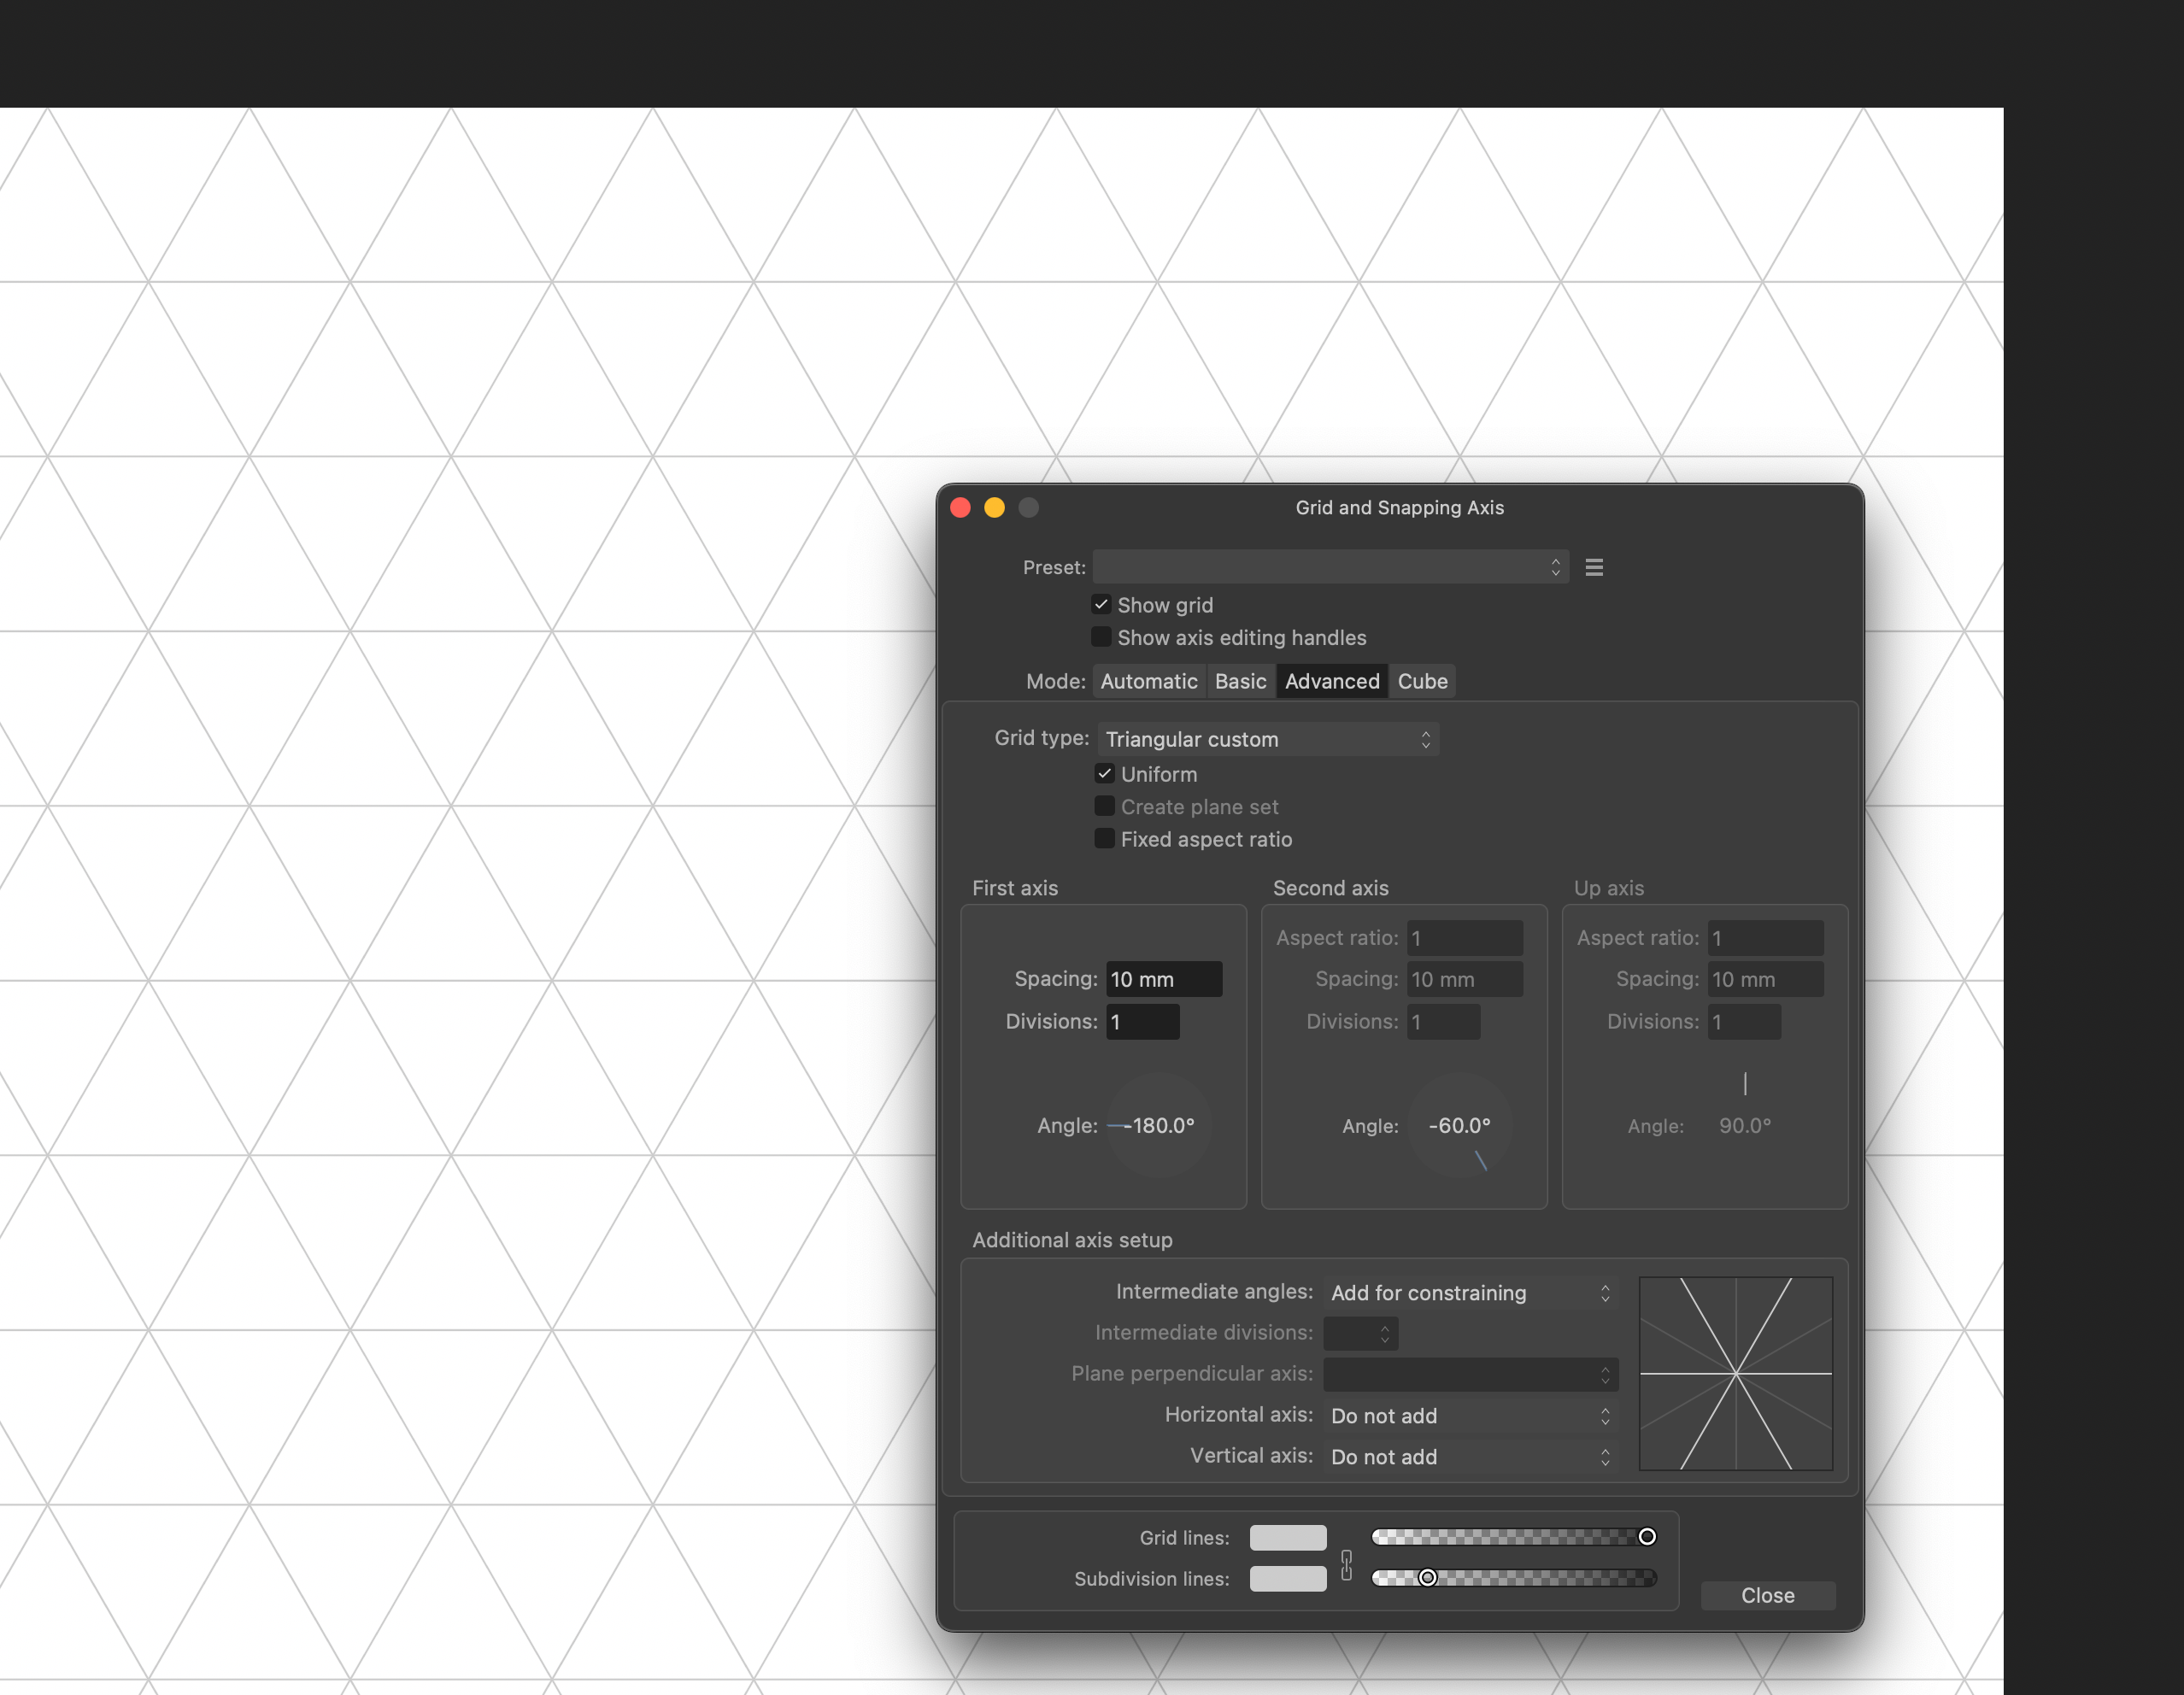Open the Grid type dropdown
This screenshot has height=1695, width=2184.
coord(1267,739)
